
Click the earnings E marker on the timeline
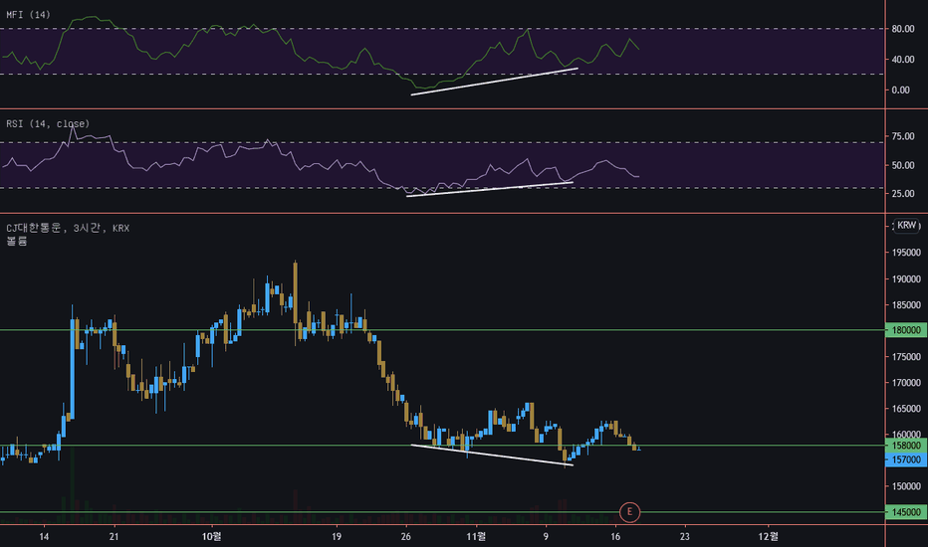point(629,512)
